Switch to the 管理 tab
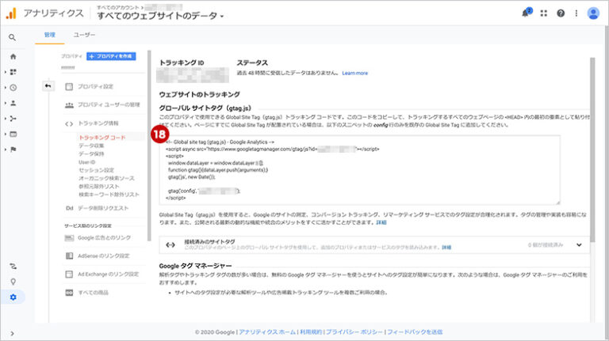The image size is (609, 341). click(50, 35)
